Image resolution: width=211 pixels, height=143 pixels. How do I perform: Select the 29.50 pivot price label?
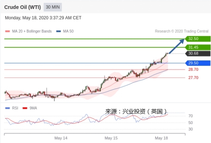click(198, 63)
